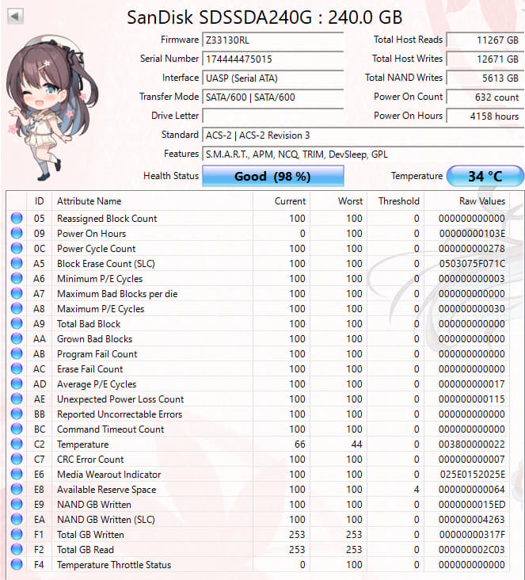
Task: Click raw value 00000000317F
Action: pos(472,535)
